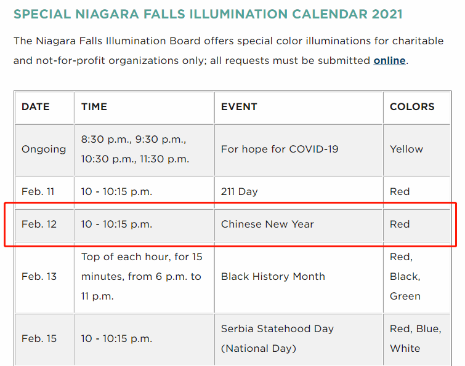Click the Ongoing date cell
The height and width of the screenshot is (366, 465).
click(x=44, y=149)
